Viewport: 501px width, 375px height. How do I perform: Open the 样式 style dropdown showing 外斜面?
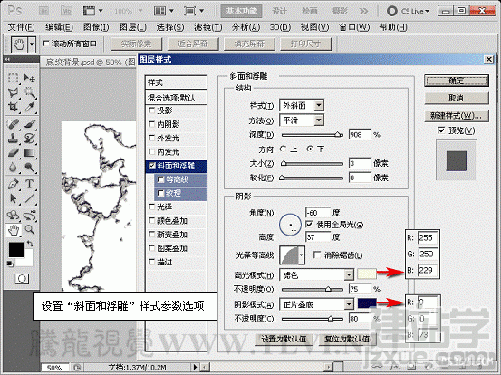pos(302,105)
